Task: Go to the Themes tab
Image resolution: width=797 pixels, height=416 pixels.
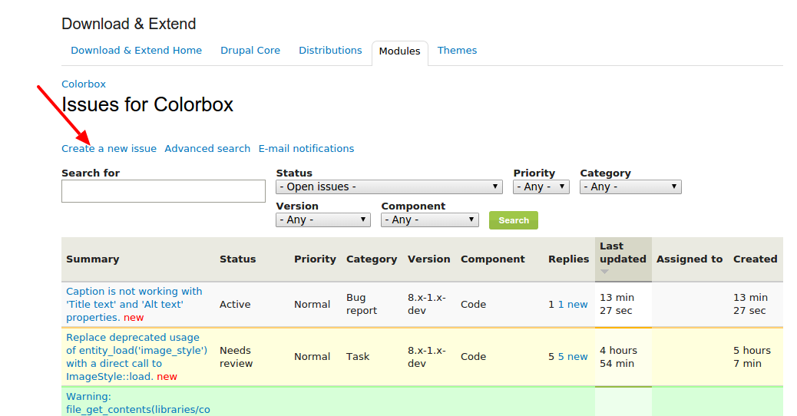Action: click(457, 51)
